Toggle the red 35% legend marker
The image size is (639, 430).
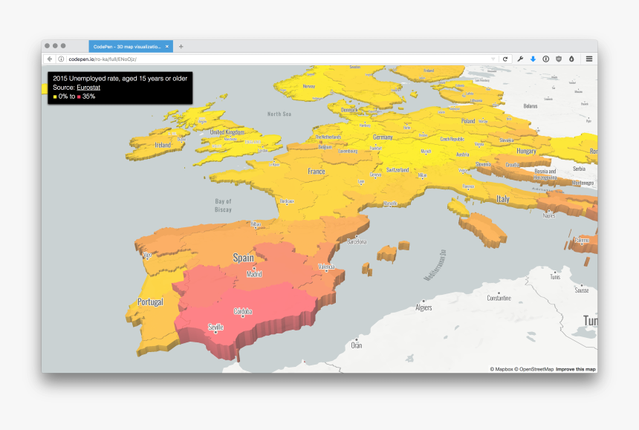click(79, 96)
